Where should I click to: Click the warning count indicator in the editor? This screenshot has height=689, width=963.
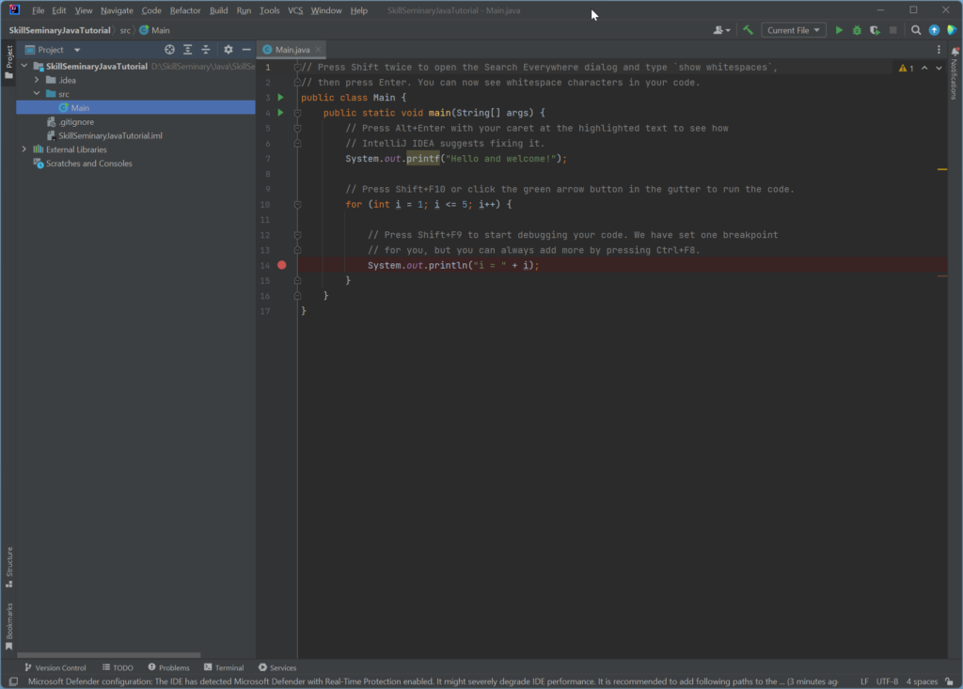tap(906, 69)
